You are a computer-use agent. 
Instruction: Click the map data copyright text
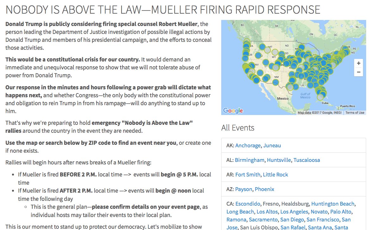click(x=320, y=113)
